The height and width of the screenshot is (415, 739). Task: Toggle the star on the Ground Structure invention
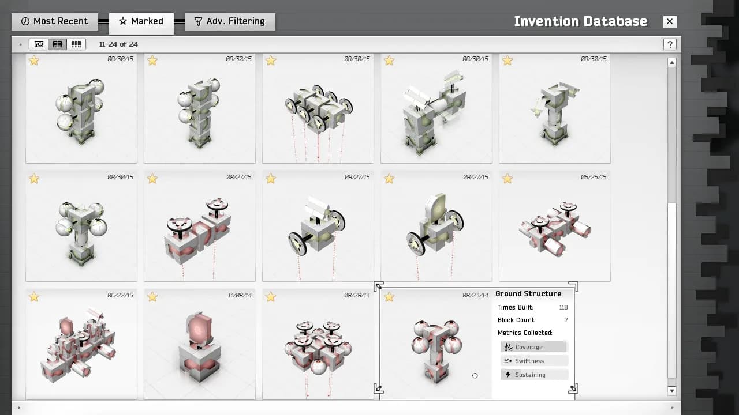coord(389,297)
